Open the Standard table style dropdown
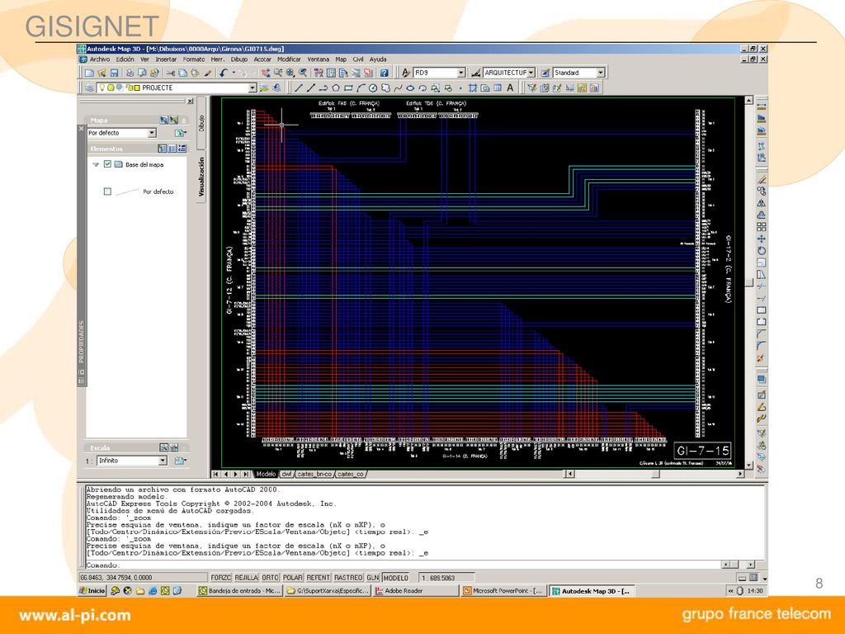 601,73
